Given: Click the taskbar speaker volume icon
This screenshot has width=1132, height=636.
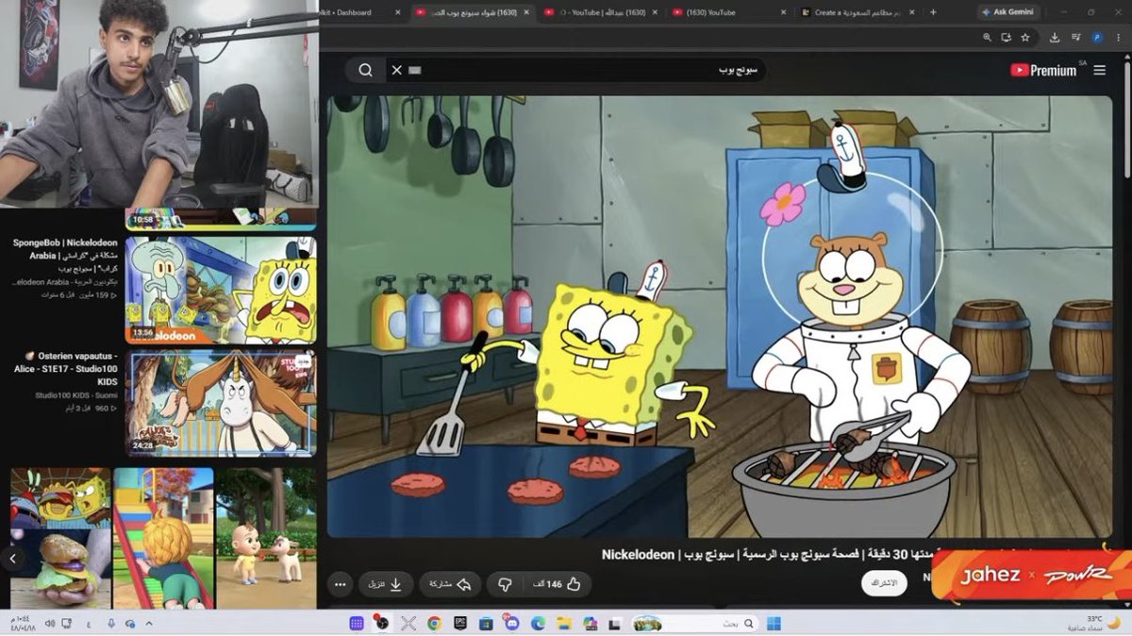Looking at the screenshot, I should pos(50,623).
